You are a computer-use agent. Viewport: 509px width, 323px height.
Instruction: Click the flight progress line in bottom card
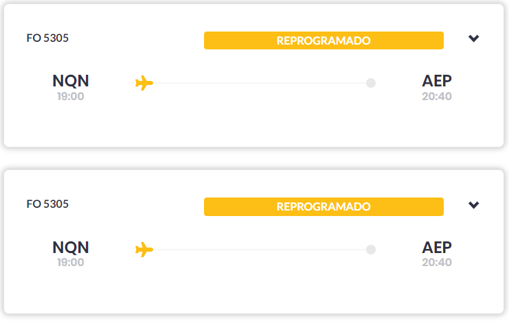click(x=260, y=250)
